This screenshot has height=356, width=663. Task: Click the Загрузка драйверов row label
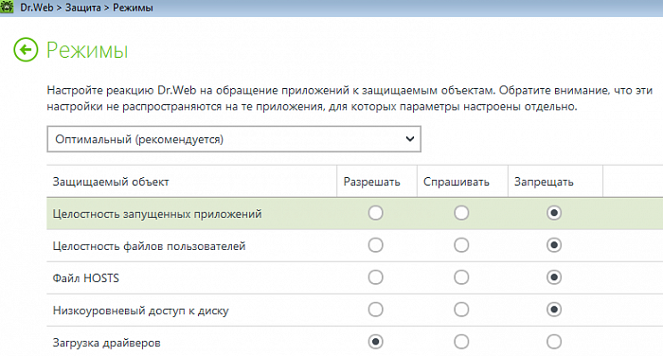click(106, 343)
